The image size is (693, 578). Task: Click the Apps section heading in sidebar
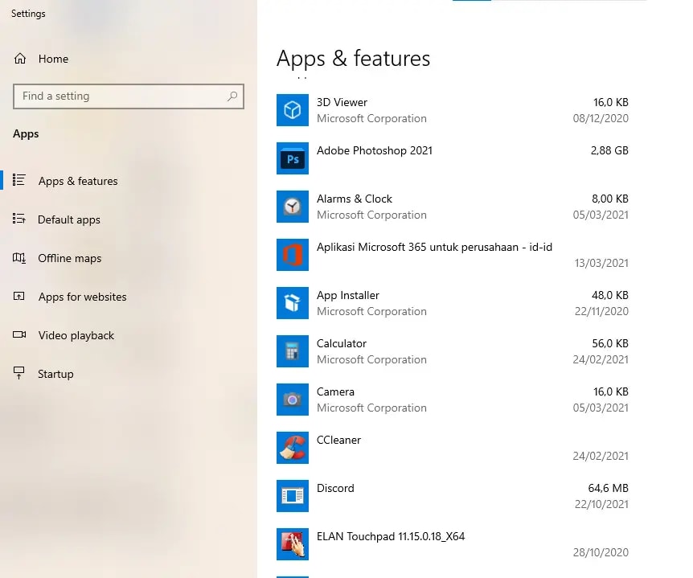(26, 134)
